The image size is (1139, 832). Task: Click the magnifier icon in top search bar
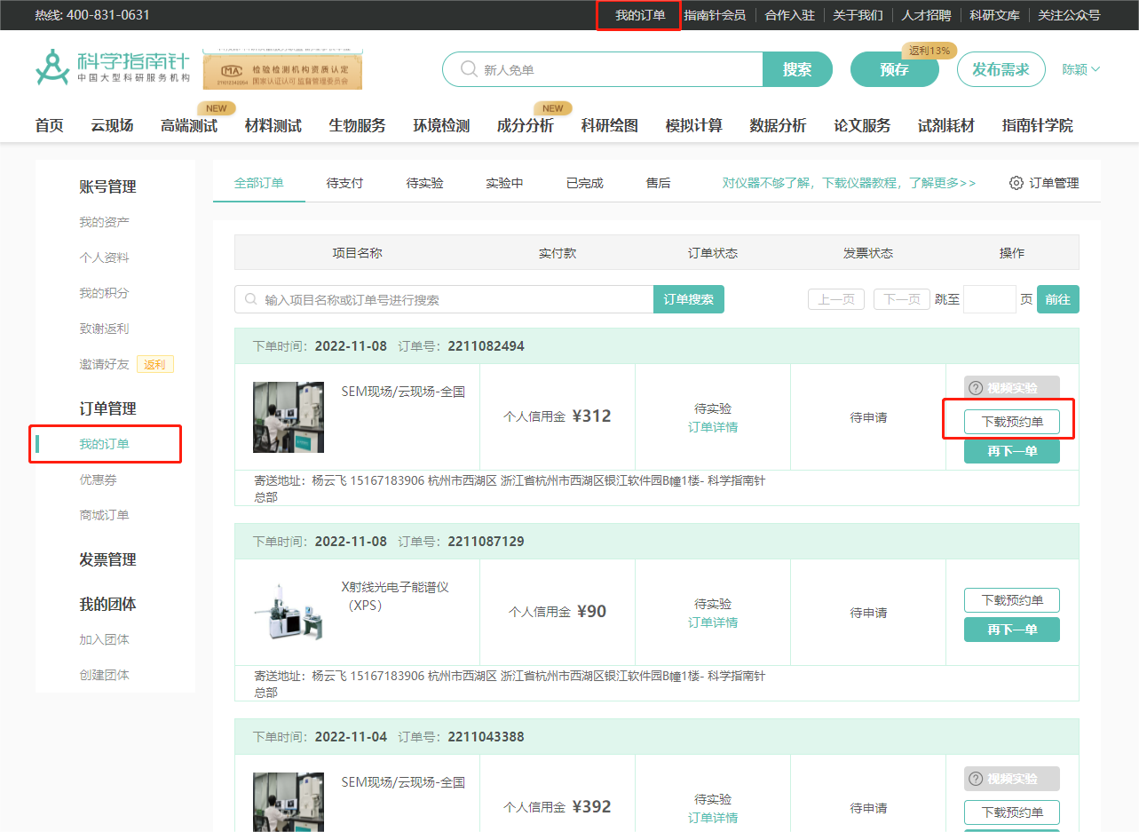[x=468, y=69]
